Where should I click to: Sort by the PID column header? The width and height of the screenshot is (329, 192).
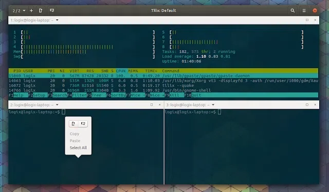pos(17,71)
